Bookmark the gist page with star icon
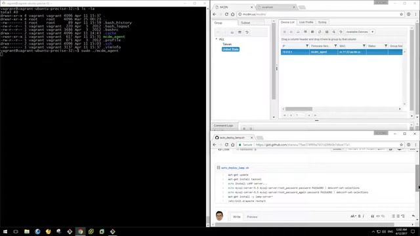Viewport: 420px width, 236px height. [401, 145]
